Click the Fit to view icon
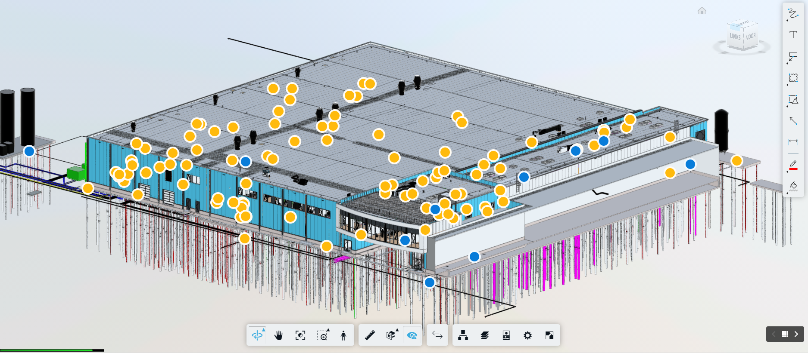Viewport: 808px width, 353px height. 300,335
